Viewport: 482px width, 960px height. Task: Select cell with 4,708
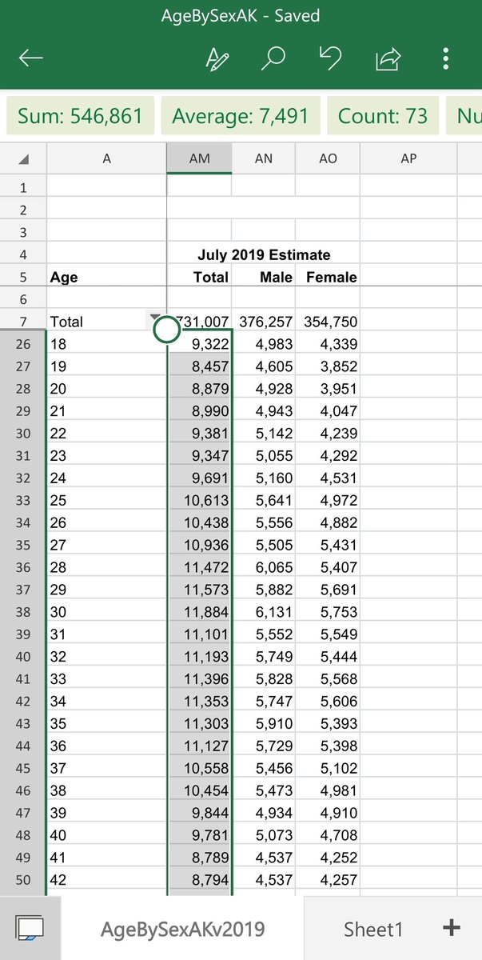click(x=328, y=836)
